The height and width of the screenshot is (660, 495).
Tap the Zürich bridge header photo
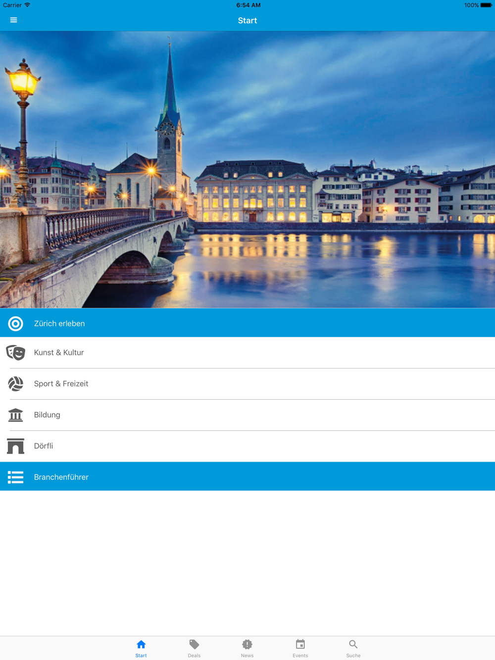pyautogui.click(x=247, y=169)
